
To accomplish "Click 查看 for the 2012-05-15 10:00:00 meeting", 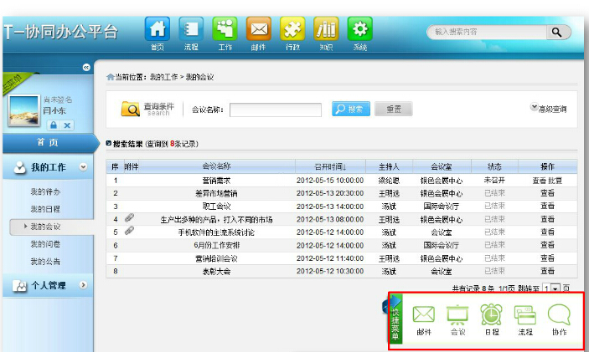I will (x=539, y=181).
